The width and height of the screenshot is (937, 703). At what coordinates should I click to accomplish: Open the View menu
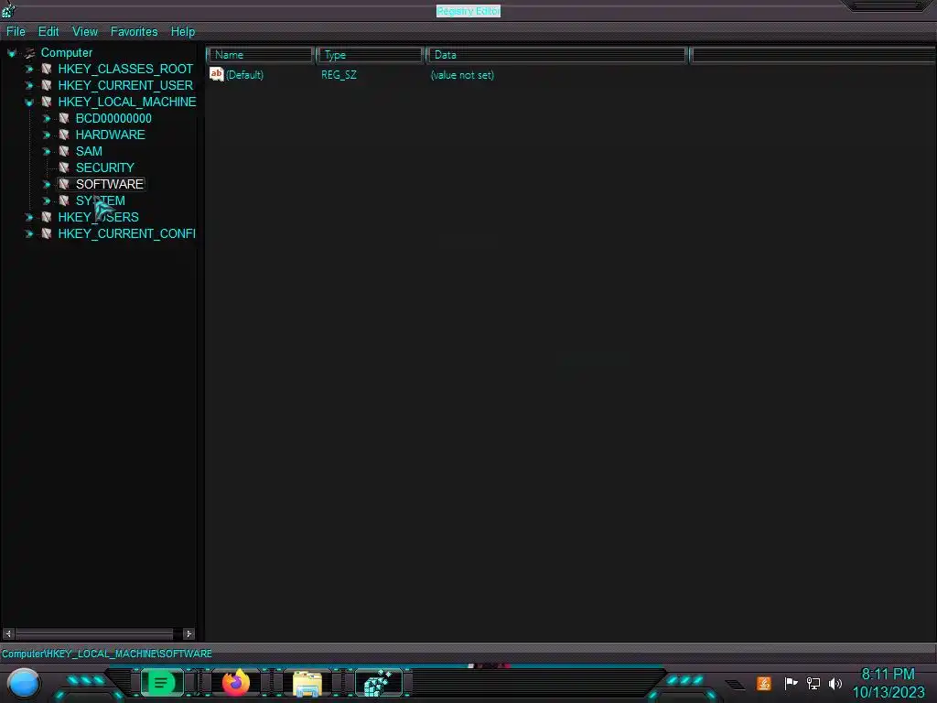point(85,32)
